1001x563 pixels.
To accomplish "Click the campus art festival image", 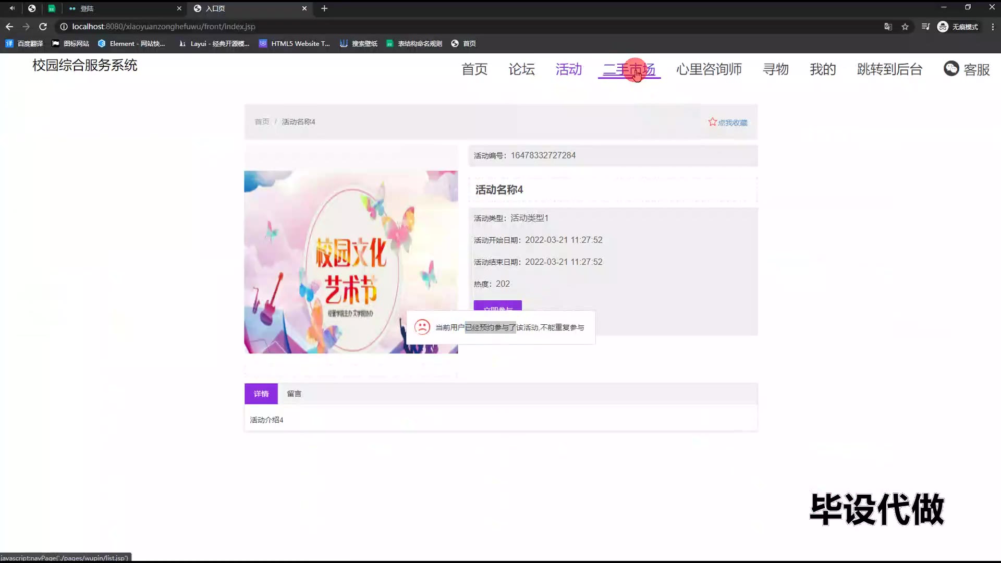I will [x=351, y=262].
